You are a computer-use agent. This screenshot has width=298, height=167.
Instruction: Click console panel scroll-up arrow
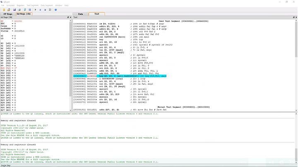pyautogui.click(x=296, y=114)
